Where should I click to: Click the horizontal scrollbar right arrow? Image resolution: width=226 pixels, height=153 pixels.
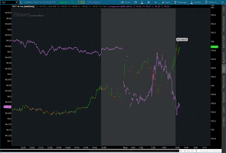(178, 151)
